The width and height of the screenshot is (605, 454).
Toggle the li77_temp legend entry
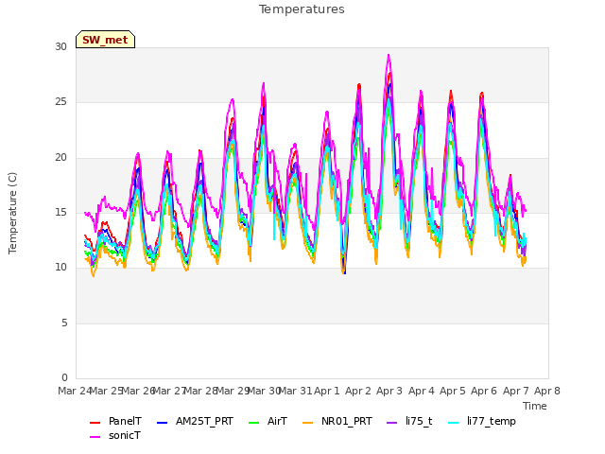point(482,421)
